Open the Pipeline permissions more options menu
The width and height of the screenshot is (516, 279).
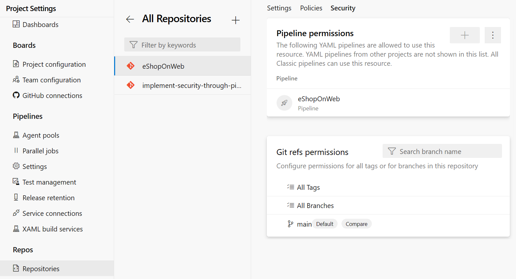493,35
